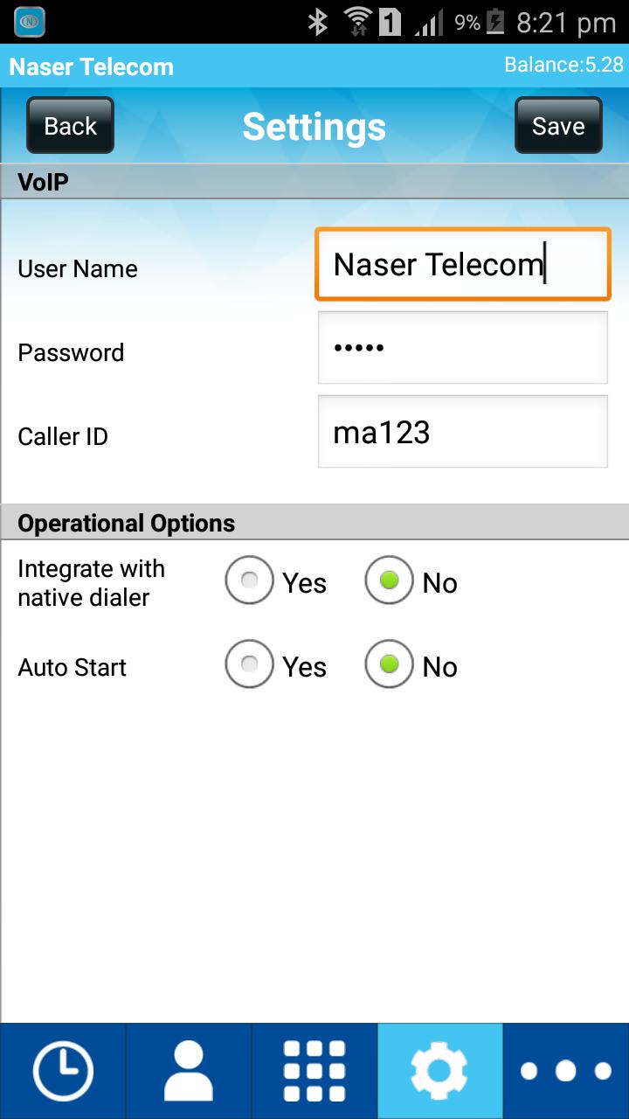Edit the User Name field
629x1119 pixels.
coord(462,264)
